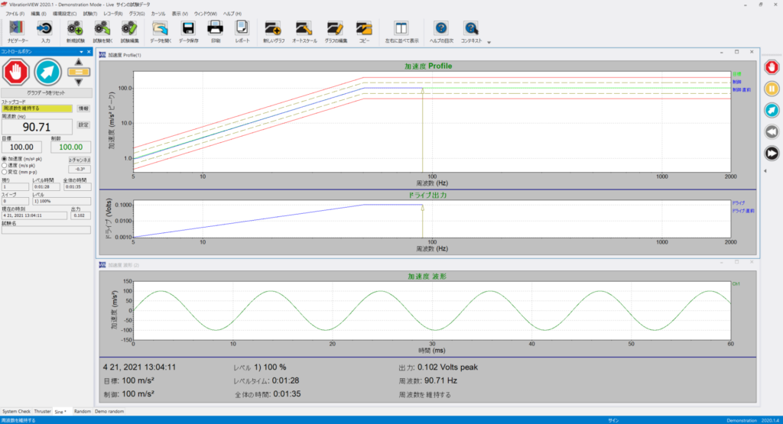Expand the toolbar overflow arrow after コンテキスト
This screenshot has height=424, width=783.
(489, 43)
